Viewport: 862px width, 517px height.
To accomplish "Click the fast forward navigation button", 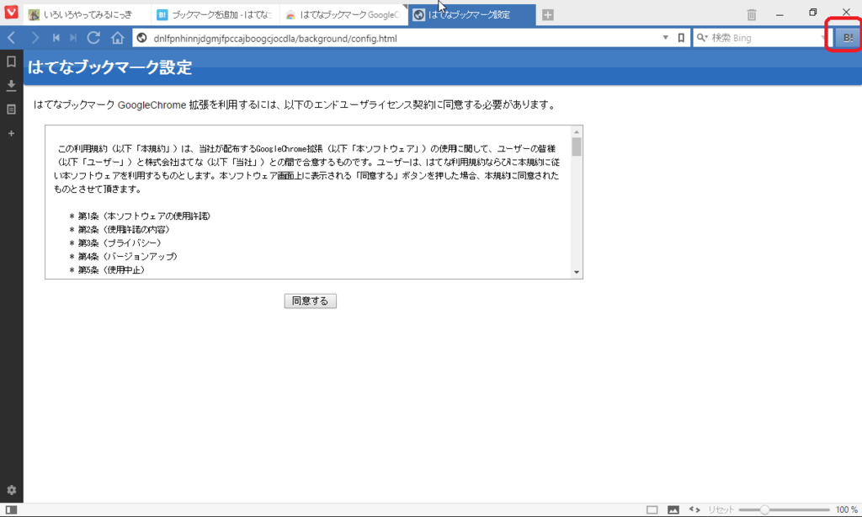I will click(73, 38).
